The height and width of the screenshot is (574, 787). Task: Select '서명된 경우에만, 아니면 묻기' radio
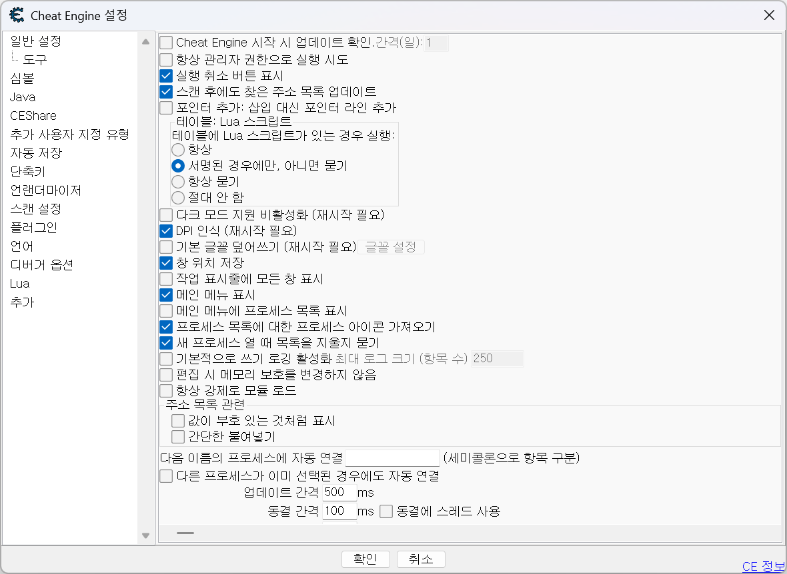click(x=178, y=165)
